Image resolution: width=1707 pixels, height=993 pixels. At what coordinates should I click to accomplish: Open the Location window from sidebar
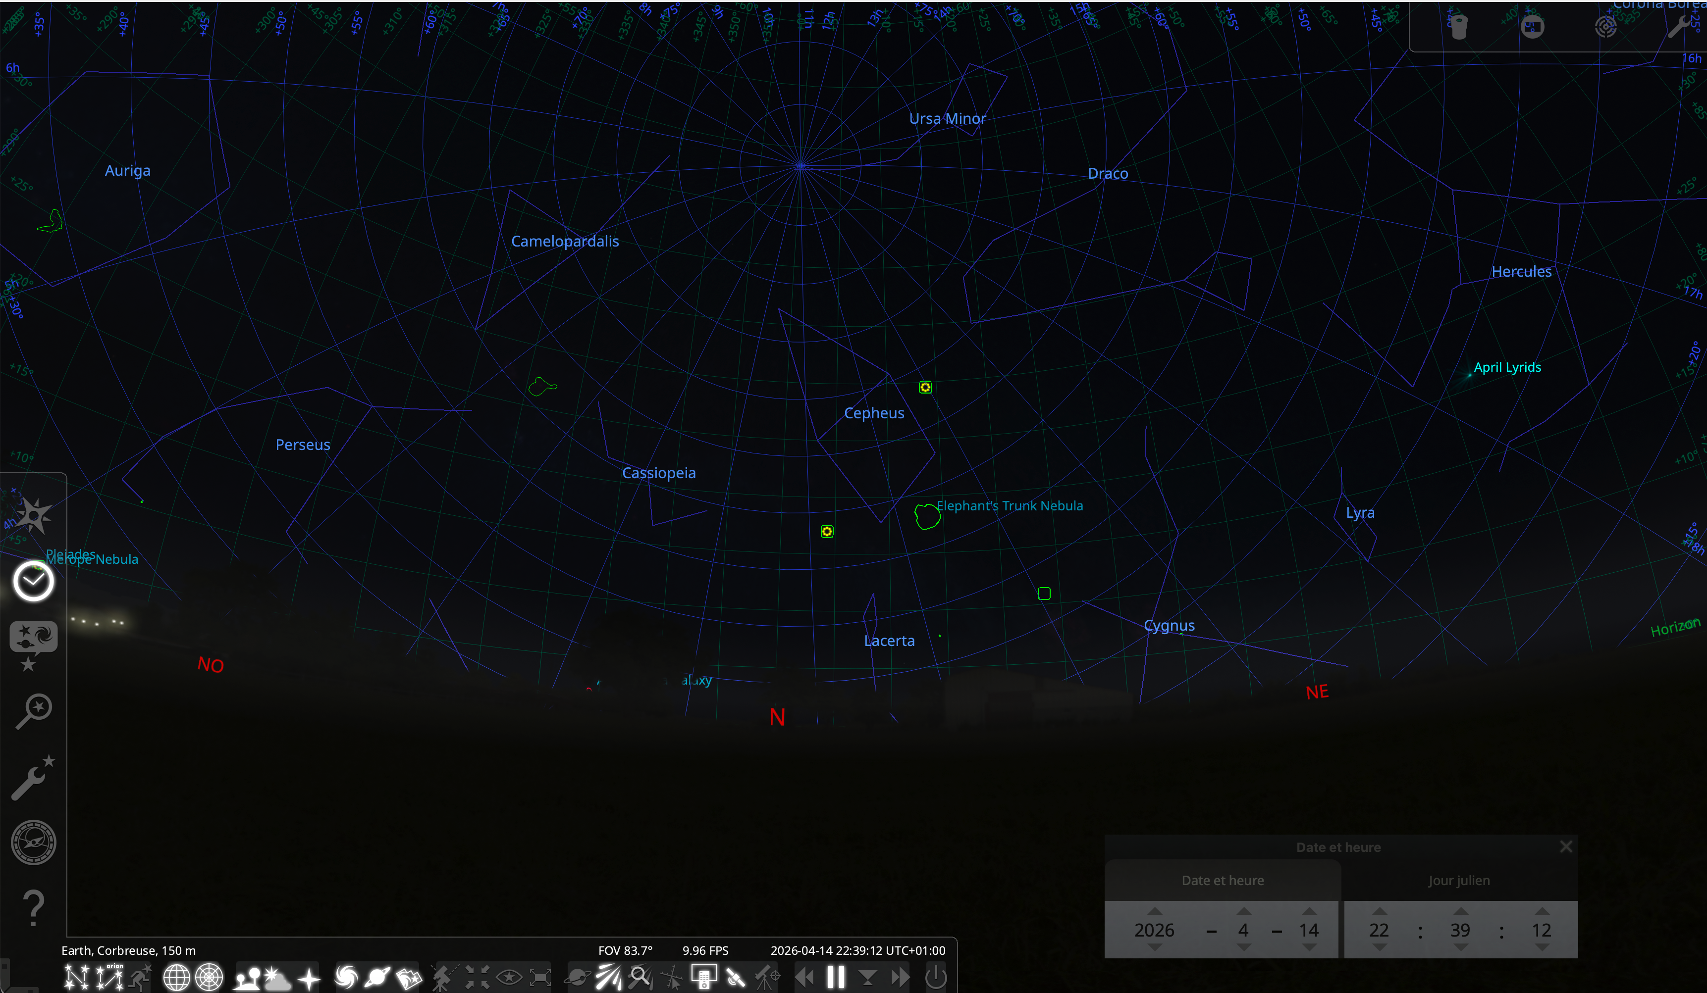tap(33, 516)
